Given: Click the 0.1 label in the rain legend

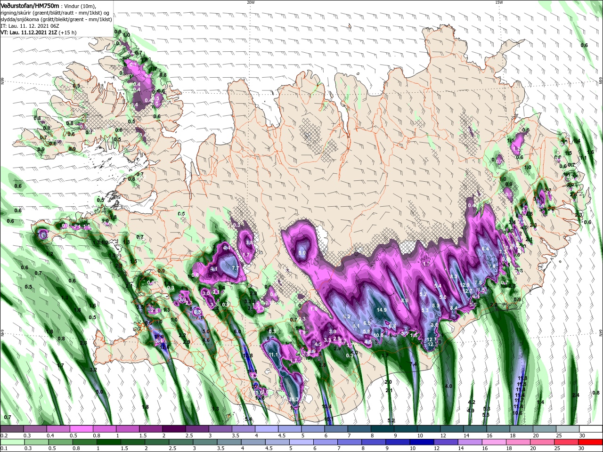Looking at the screenshot, I should (4, 449).
